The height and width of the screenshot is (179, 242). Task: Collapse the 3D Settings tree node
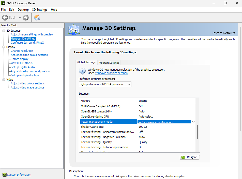pyautogui.click(x=4, y=31)
